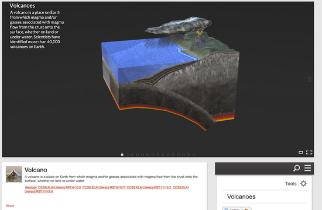Play the Listen audio arrow button
322x210 pixels.
click(x=247, y=209)
